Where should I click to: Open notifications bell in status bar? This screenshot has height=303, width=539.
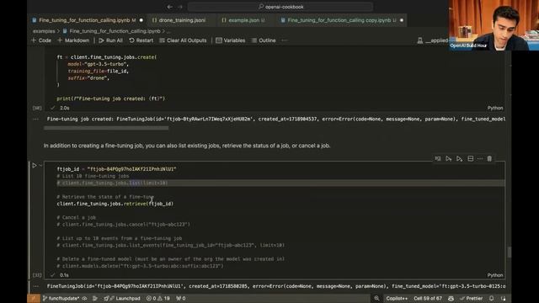(x=492, y=298)
